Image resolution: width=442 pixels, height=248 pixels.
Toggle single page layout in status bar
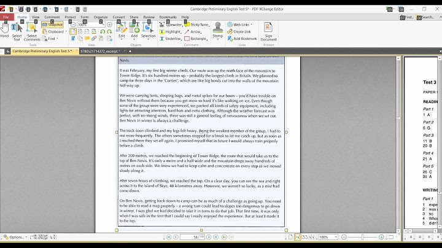(290, 238)
